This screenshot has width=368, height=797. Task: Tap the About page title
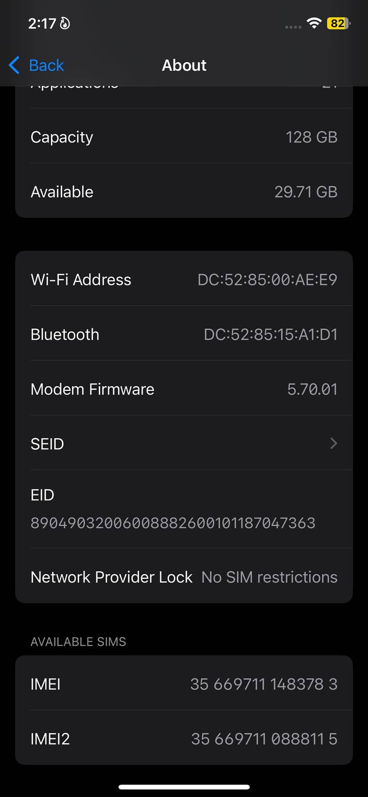pyautogui.click(x=184, y=65)
